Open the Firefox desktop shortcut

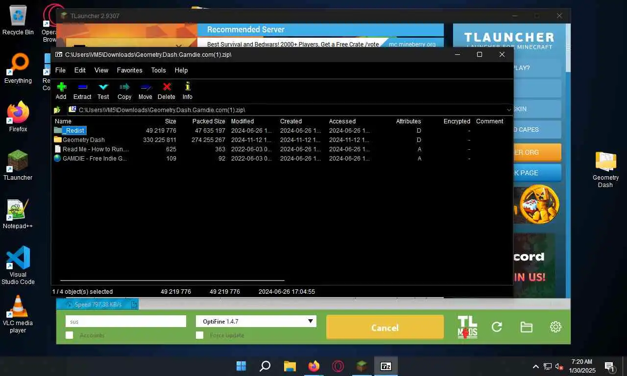(18, 117)
